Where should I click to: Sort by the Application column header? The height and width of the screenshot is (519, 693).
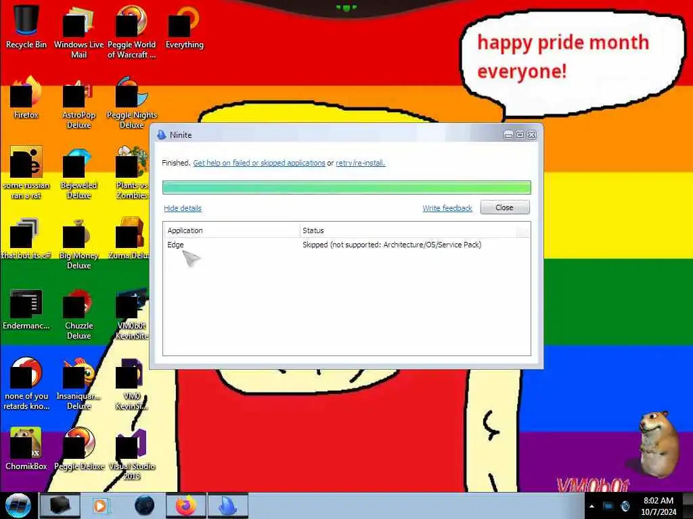click(231, 230)
